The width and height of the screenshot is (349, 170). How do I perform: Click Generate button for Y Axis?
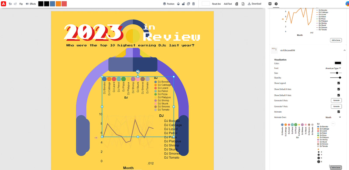click(336, 107)
